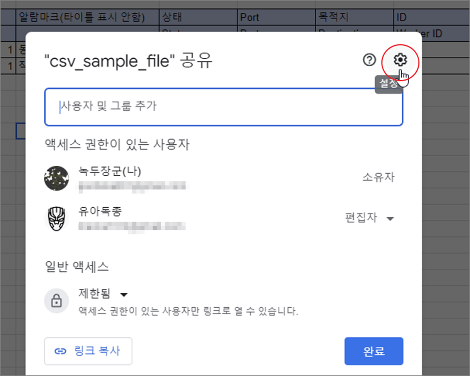Screen dimensions: 470x376
Task: Click the 완료 button
Action: [x=374, y=351]
